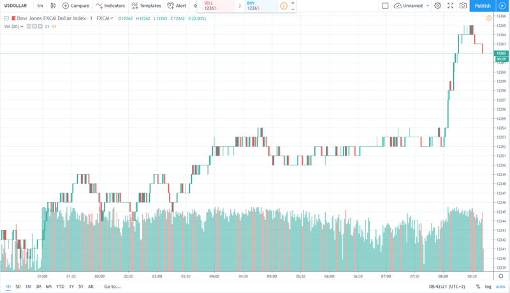Toggle fullscreen mode
The height and width of the screenshot is (293, 510).
pyautogui.click(x=451, y=6)
